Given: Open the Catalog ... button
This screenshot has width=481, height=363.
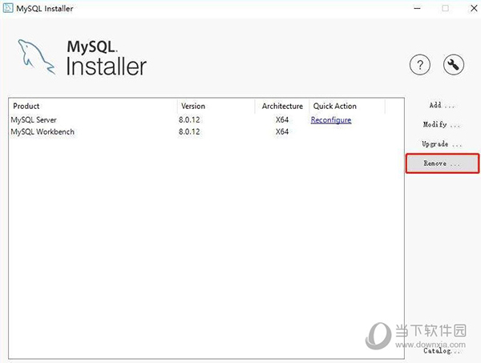Looking at the screenshot, I should [x=442, y=350].
